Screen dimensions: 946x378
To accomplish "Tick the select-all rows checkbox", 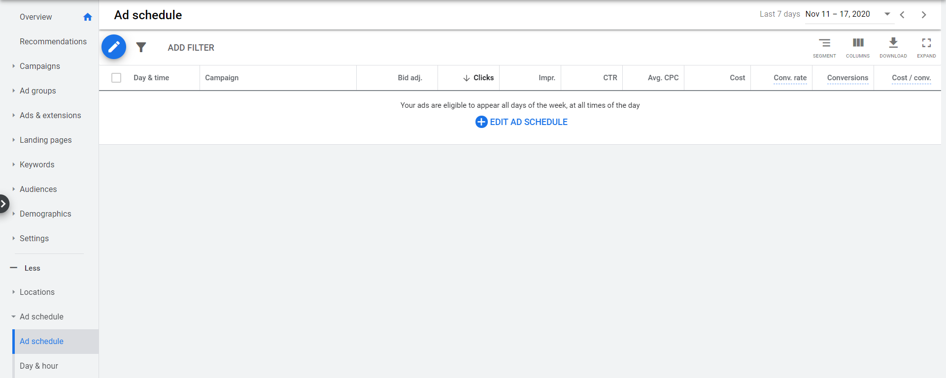I will click(x=116, y=78).
